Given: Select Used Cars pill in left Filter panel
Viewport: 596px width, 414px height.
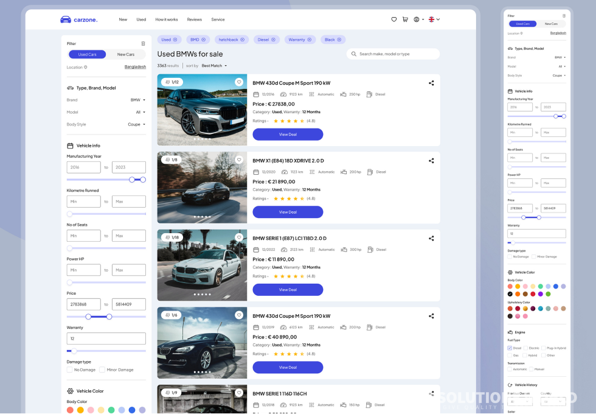Looking at the screenshot, I should 88,54.
